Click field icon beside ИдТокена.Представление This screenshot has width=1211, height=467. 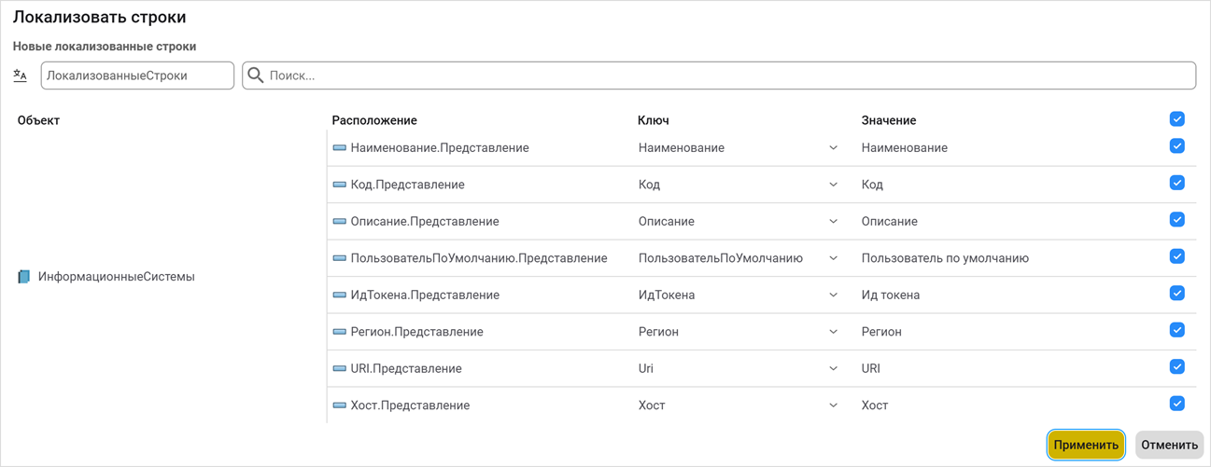(x=340, y=295)
